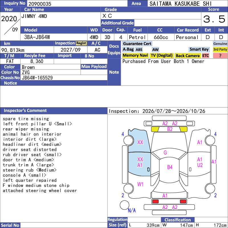Click the W1 left quarter marking
This screenshot has width=228, height=228.
(x=140, y=184)
